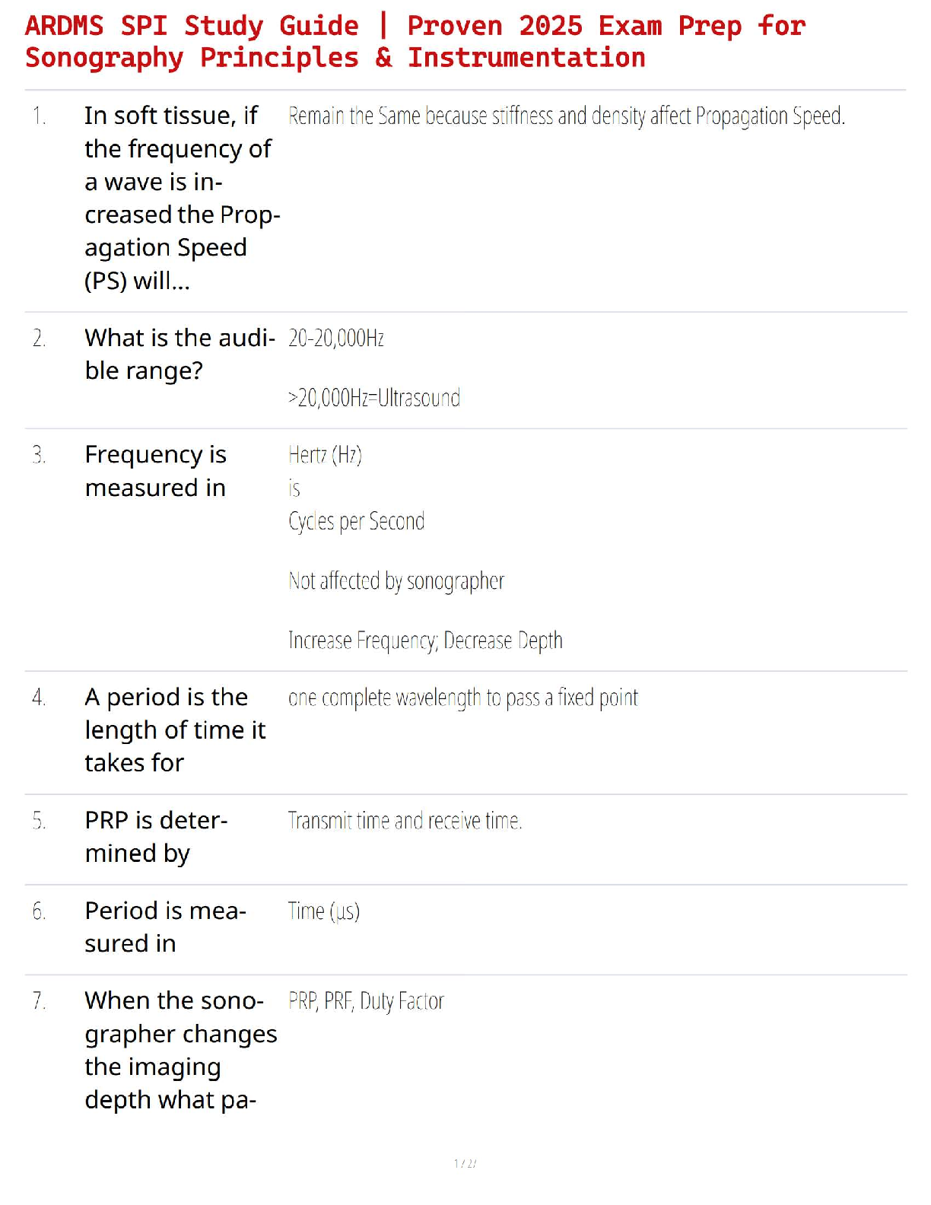The image size is (931, 1205).
Task: Click the question about soft tissue propagation speed
Action: click(x=181, y=198)
